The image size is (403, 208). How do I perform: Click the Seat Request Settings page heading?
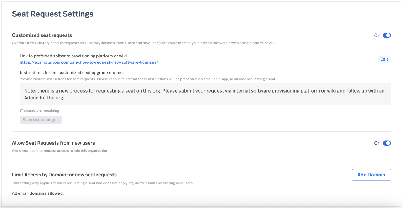click(x=53, y=14)
